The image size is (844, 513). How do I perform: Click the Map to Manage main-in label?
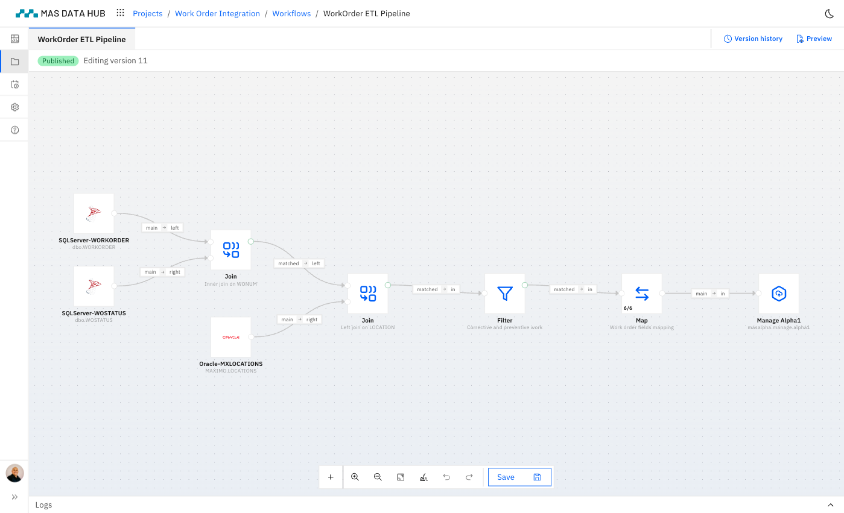(x=710, y=294)
